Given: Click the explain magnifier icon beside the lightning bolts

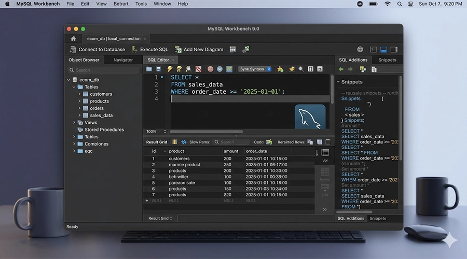Looking at the screenshot, I should [x=188, y=69].
